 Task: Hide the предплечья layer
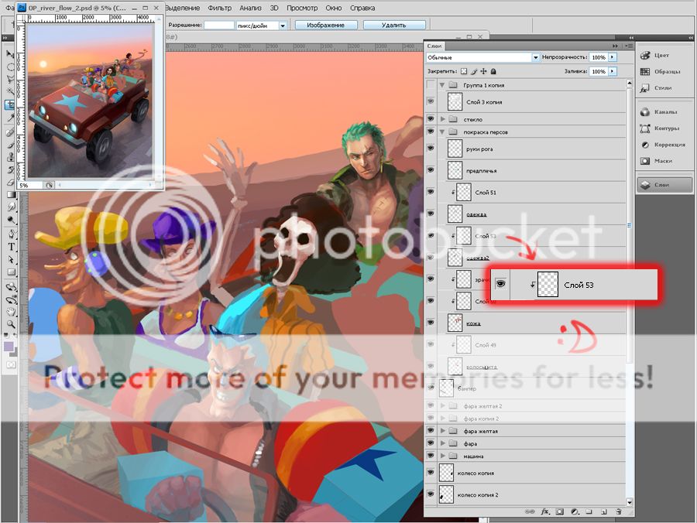coord(431,170)
